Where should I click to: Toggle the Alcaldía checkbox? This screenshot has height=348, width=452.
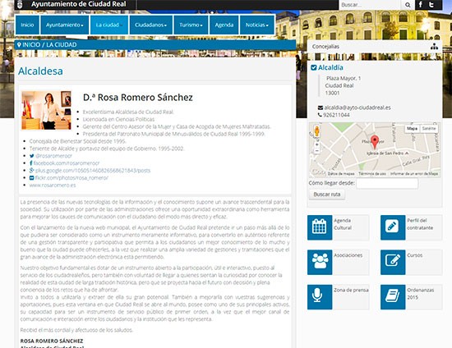pyautogui.click(x=314, y=67)
